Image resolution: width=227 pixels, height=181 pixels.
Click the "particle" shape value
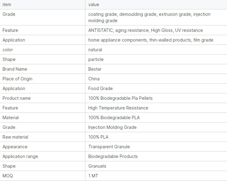[x=96, y=59]
